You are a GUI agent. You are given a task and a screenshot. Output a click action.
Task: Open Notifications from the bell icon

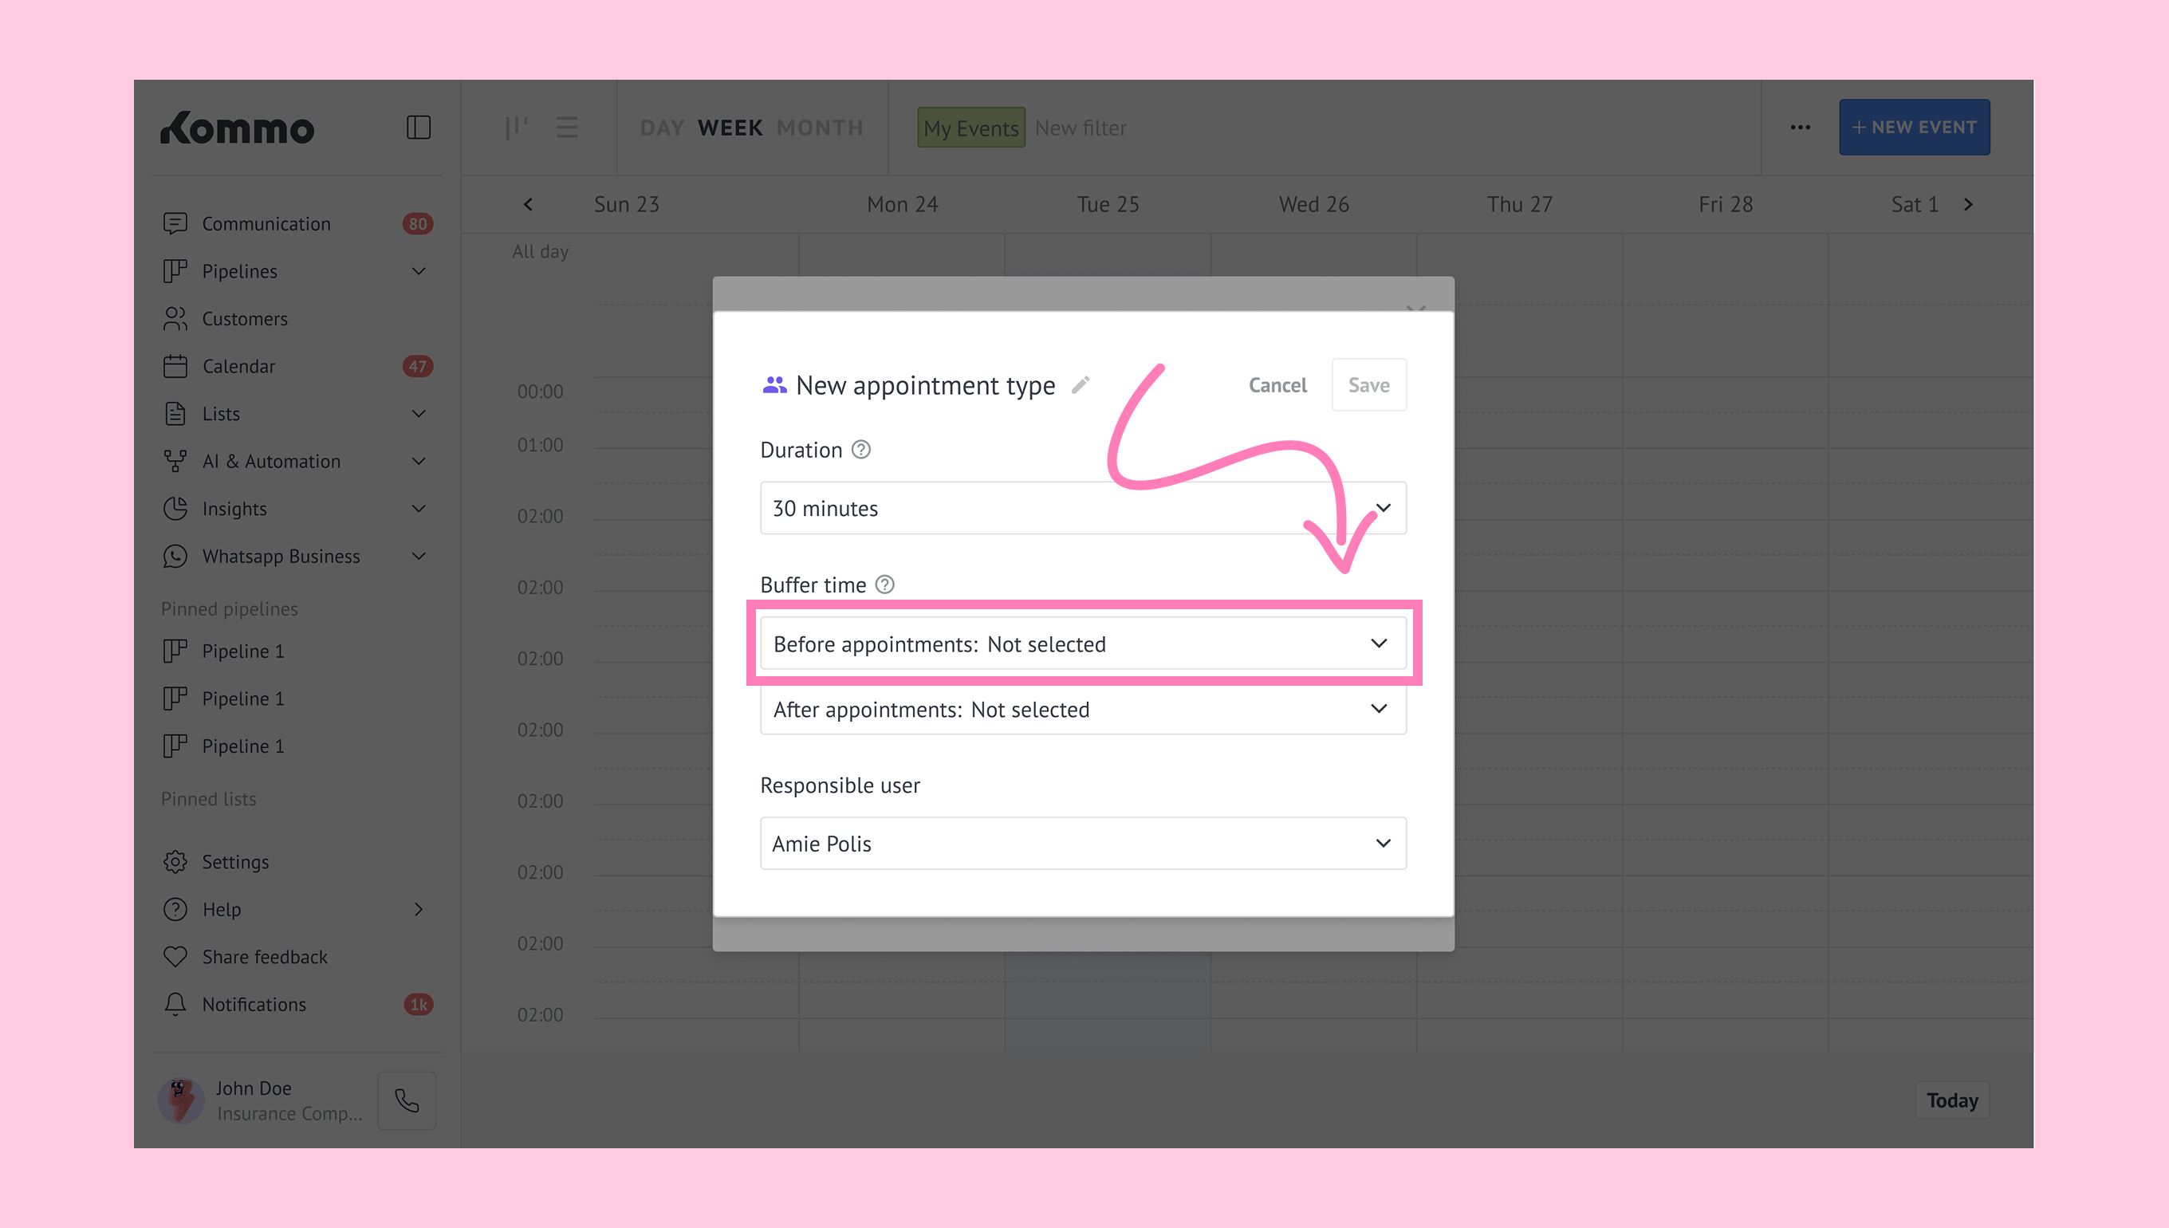[x=175, y=1004]
